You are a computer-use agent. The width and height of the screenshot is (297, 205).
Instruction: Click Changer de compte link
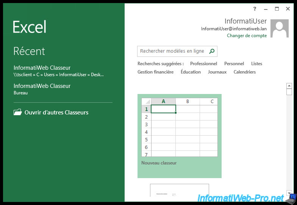click(247, 36)
